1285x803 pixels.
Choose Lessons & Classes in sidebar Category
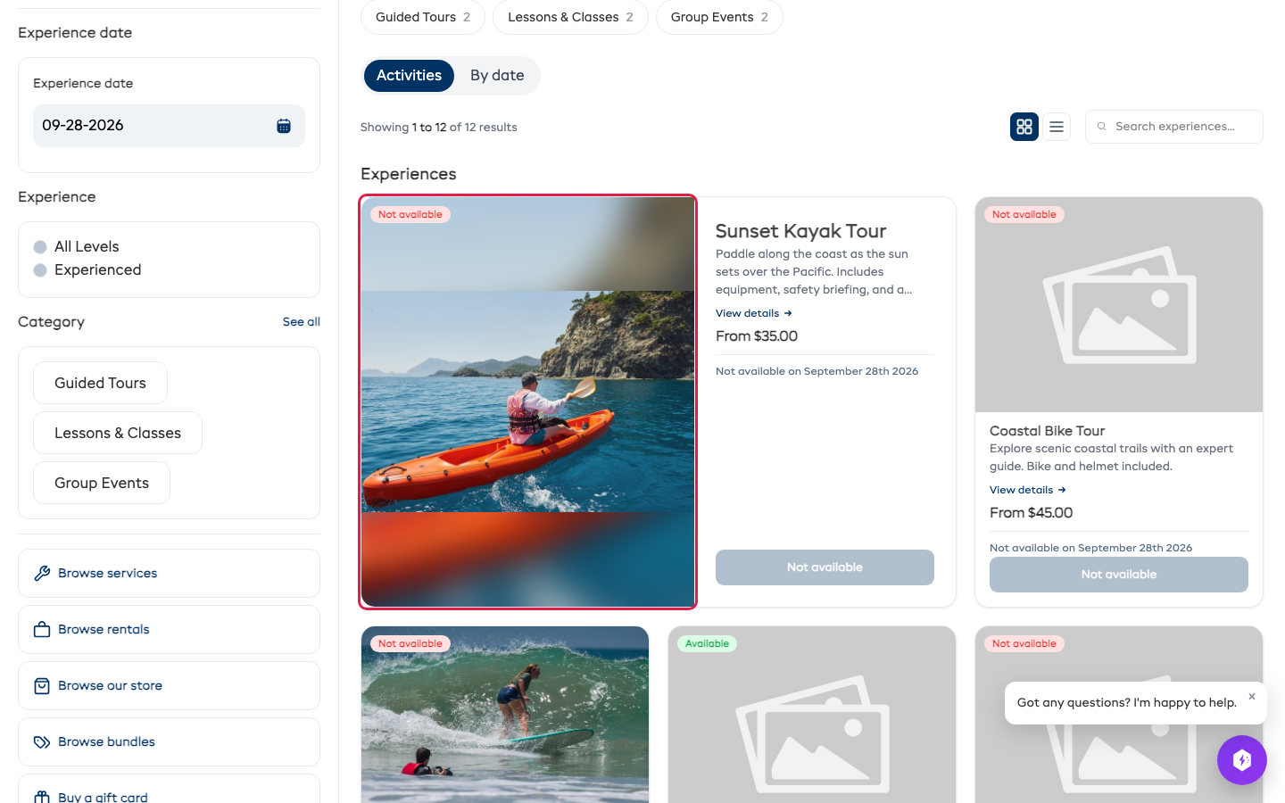coord(118,433)
